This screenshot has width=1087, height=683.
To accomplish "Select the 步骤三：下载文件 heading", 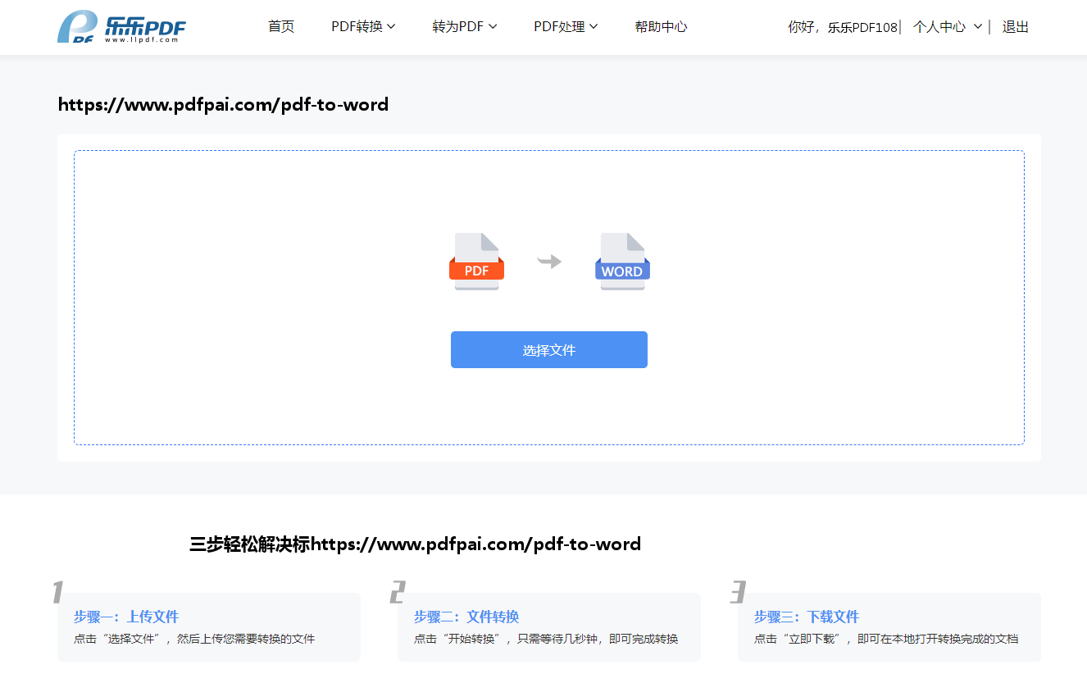I will tap(807, 617).
